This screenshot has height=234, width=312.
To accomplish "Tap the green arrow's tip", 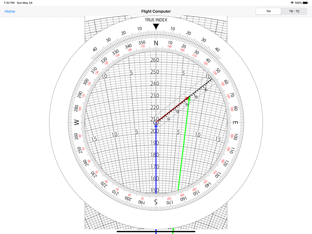I will pos(189,98).
